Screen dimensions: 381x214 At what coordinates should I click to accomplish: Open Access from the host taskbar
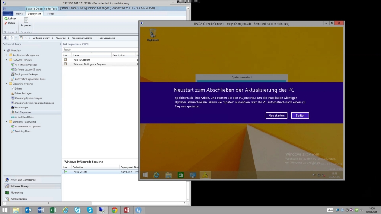click(x=127, y=210)
